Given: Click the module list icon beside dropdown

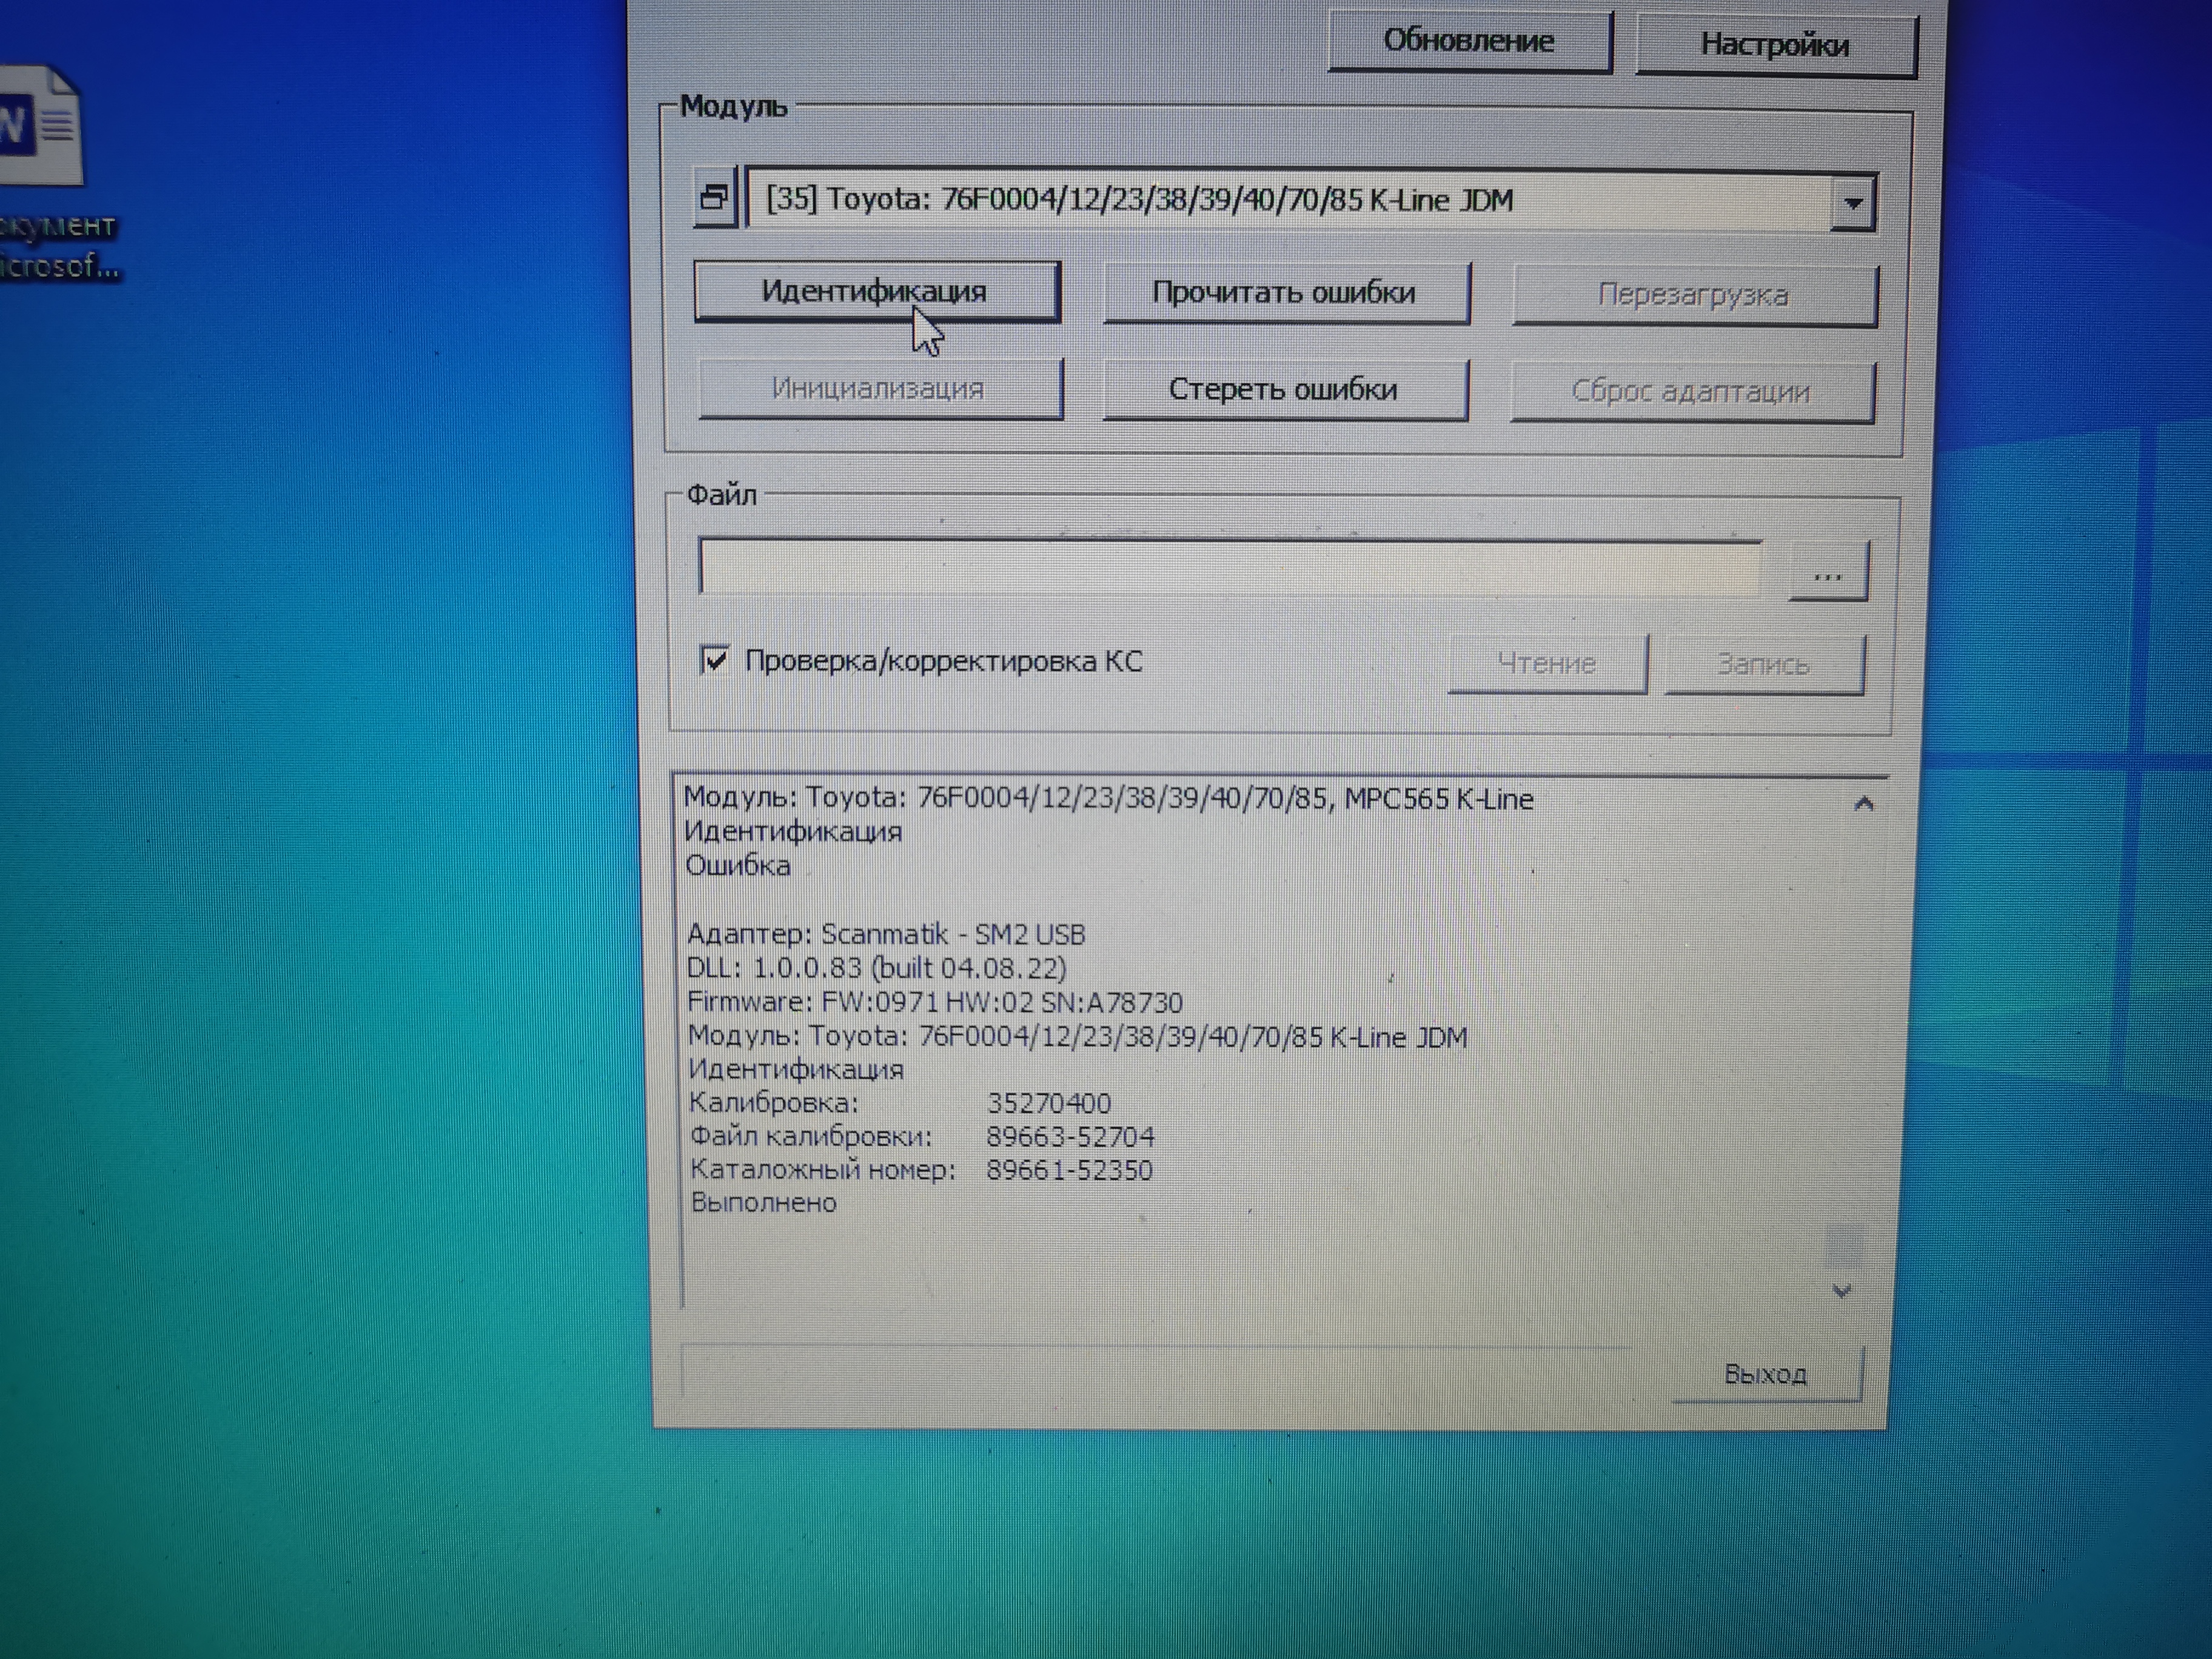Looking at the screenshot, I should [714, 198].
